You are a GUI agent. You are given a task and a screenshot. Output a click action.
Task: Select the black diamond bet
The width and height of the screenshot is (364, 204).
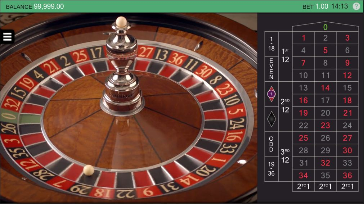271,119
